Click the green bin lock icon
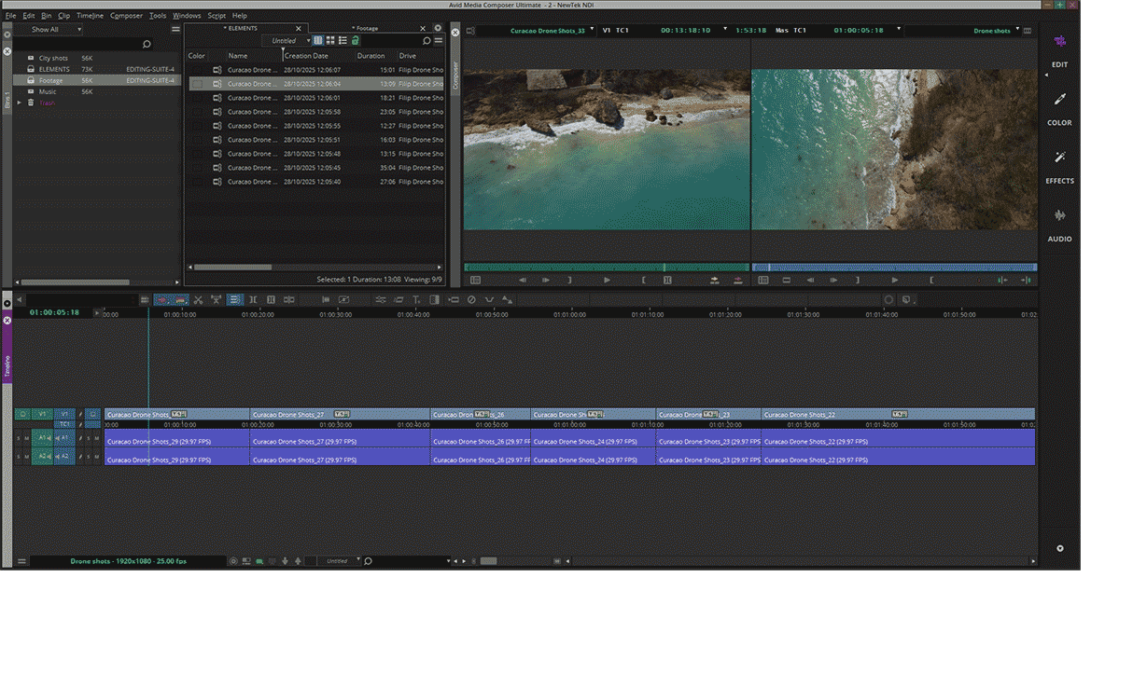Image resolution: width=1133 pixels, height=687 pixels. (356, 41)
